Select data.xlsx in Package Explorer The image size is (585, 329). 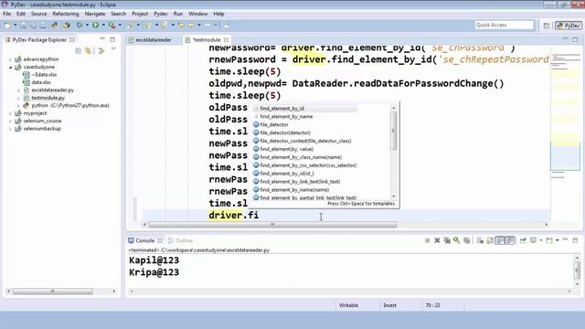(x=41, y=82)
